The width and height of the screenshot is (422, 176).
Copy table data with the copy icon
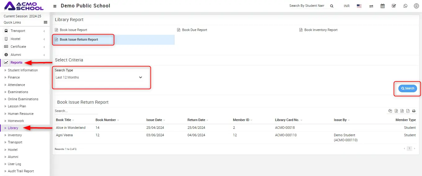(390, 111)
